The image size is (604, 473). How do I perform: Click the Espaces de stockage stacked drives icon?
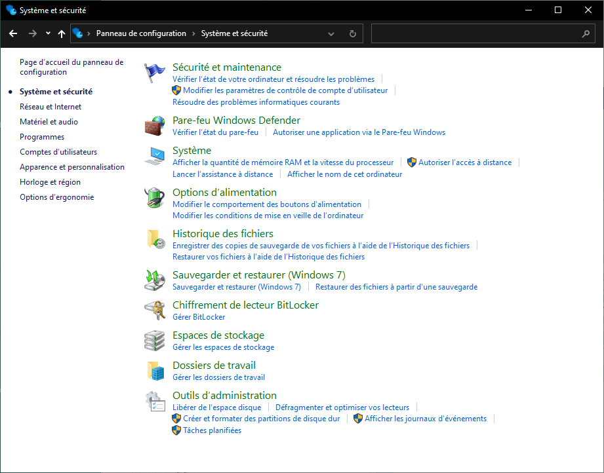point(155,341)
